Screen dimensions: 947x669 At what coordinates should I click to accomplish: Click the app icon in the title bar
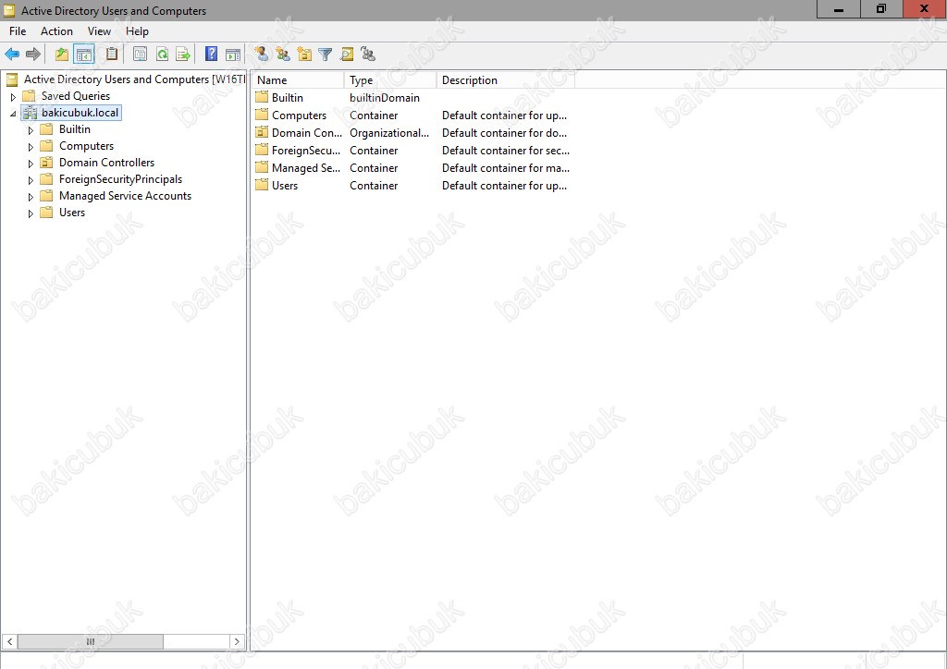(x=9, y=10)
